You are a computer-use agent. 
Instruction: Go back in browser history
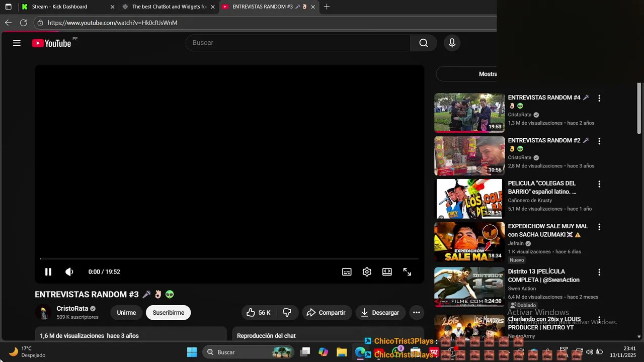8,23
